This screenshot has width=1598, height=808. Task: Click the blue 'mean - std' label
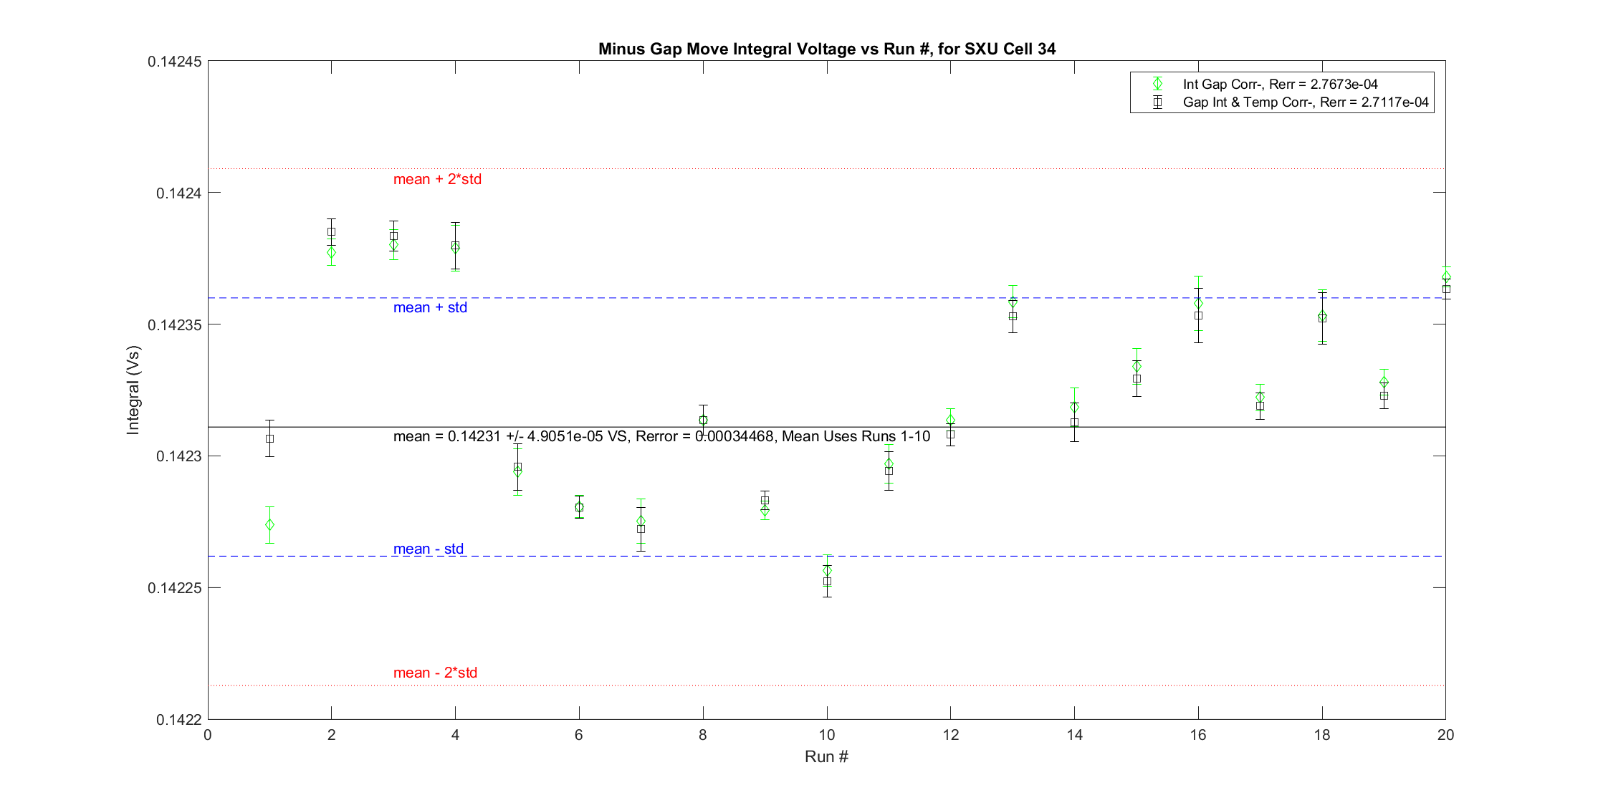click(428, 549)
